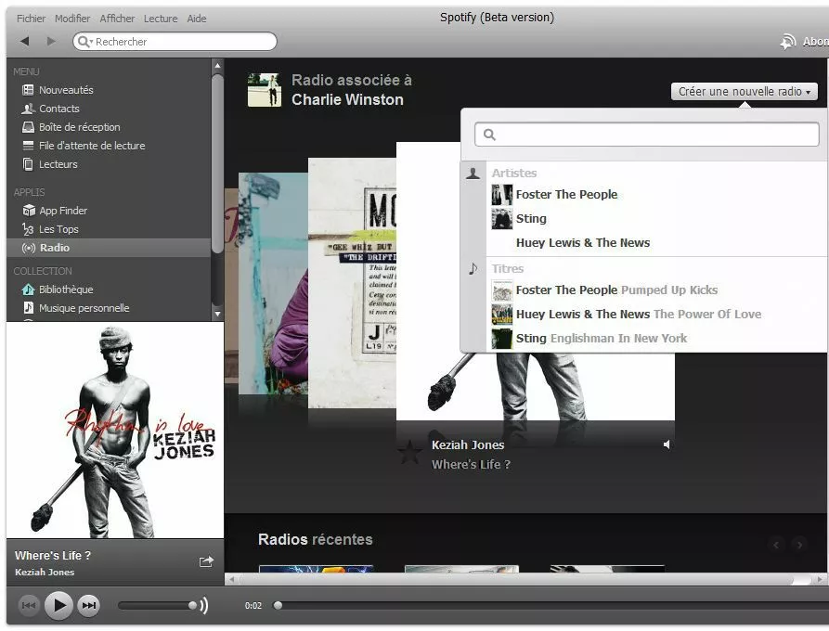Skip to next track
The image size is (829, 631).
(x=89, y=605)
